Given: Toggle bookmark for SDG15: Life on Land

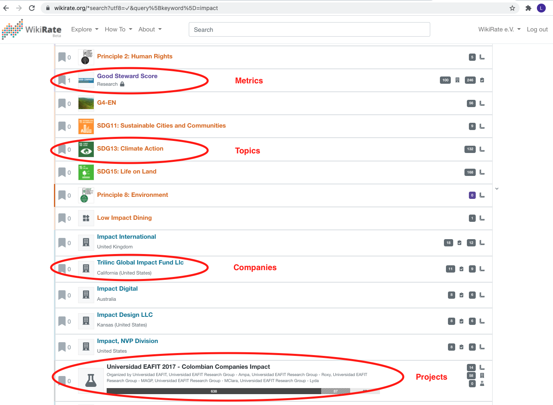Looking at the screenshot, I should pyautogui.click(x=62, y=172).
